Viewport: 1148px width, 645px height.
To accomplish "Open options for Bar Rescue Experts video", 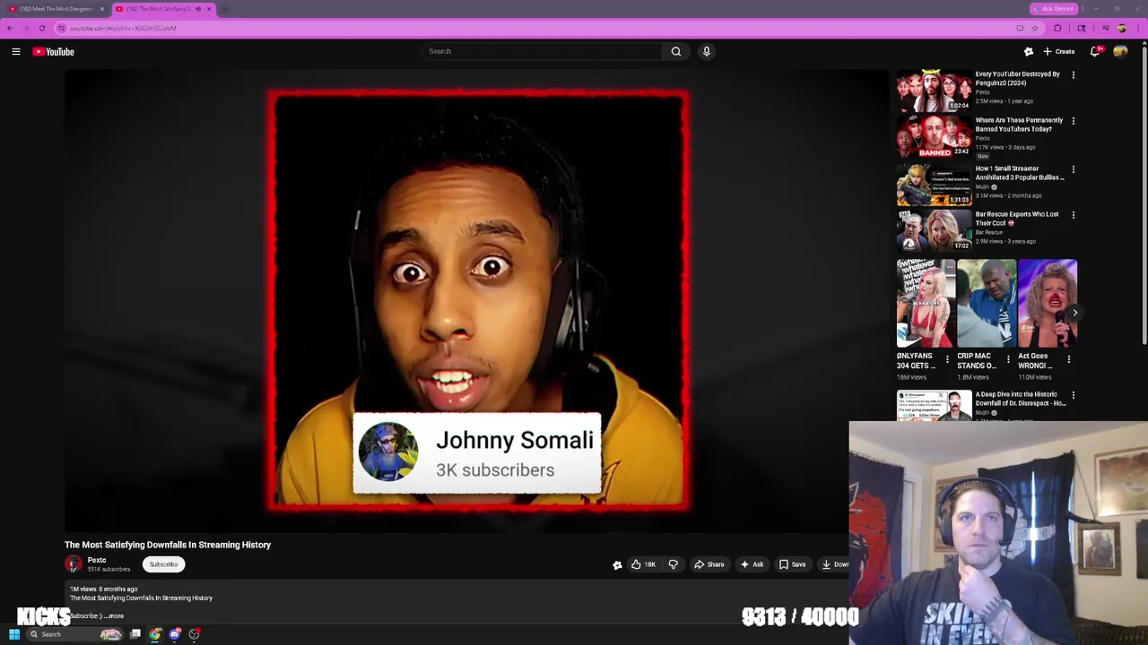I will tap(1074, 215).
